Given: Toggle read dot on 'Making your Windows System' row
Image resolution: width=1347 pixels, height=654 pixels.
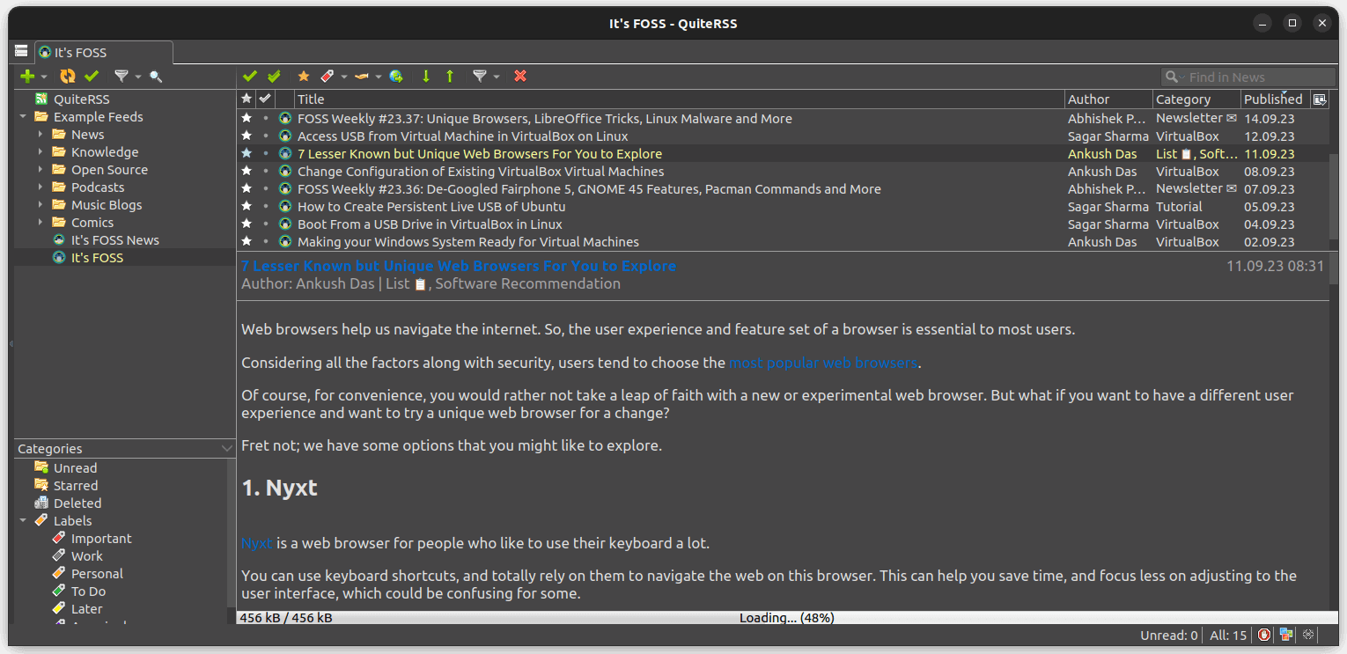Looking at the screenshot, I should [265, 242].
